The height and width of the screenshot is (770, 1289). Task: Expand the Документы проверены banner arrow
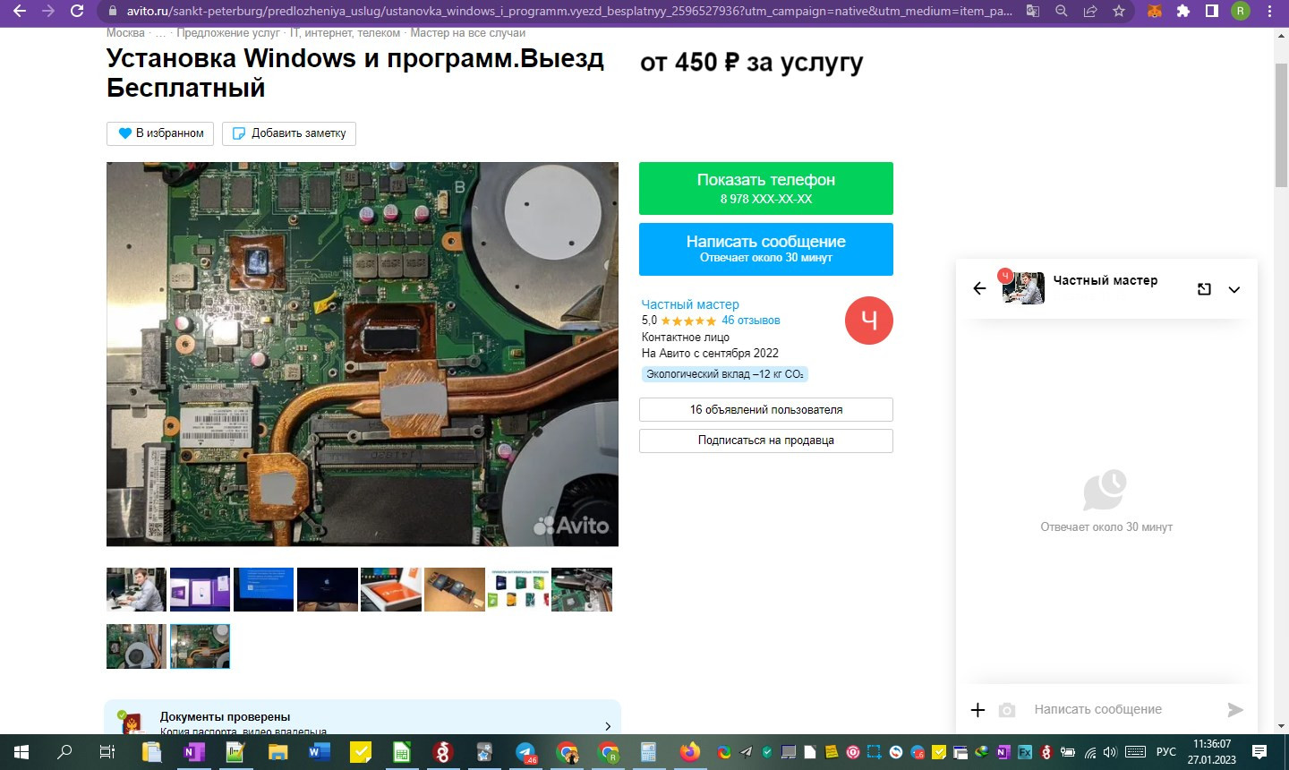608,726
